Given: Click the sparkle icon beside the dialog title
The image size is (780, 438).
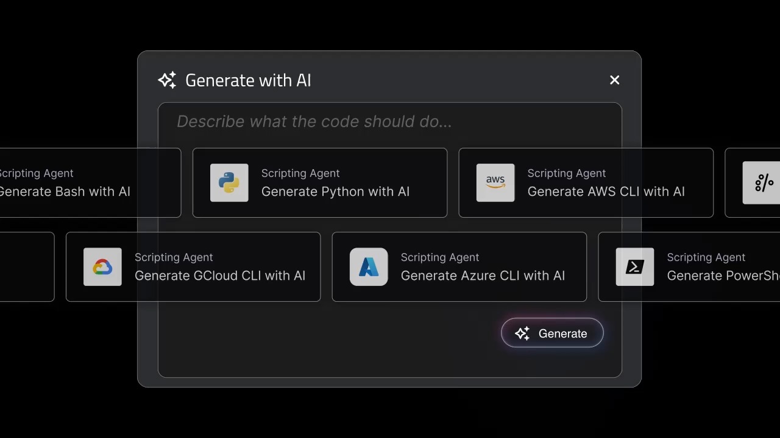Looking at the screenshot, I should click(167, 80).
